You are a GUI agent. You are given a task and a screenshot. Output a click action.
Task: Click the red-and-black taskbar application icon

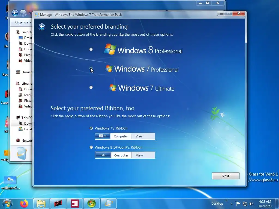[58, 204]
